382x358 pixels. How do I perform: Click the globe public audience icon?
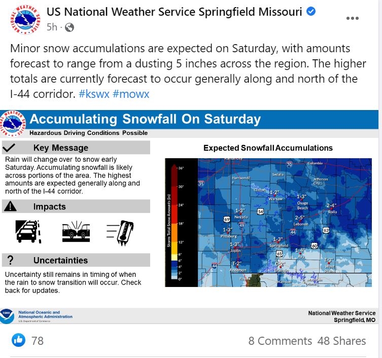tap(70, 27)
